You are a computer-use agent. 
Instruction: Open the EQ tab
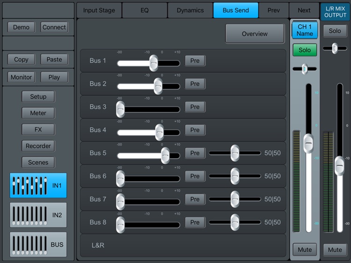pos(145,10)
